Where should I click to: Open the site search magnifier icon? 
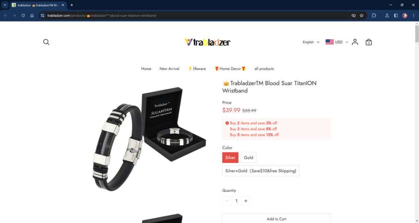coord(46,42)
